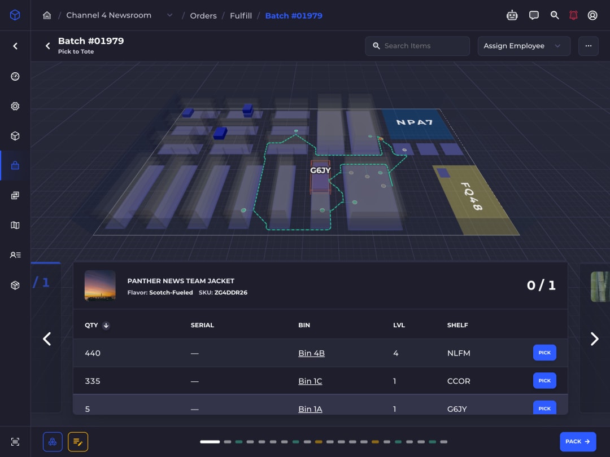Click the LVL column header
Screen dimensions: 610x457
399,326
